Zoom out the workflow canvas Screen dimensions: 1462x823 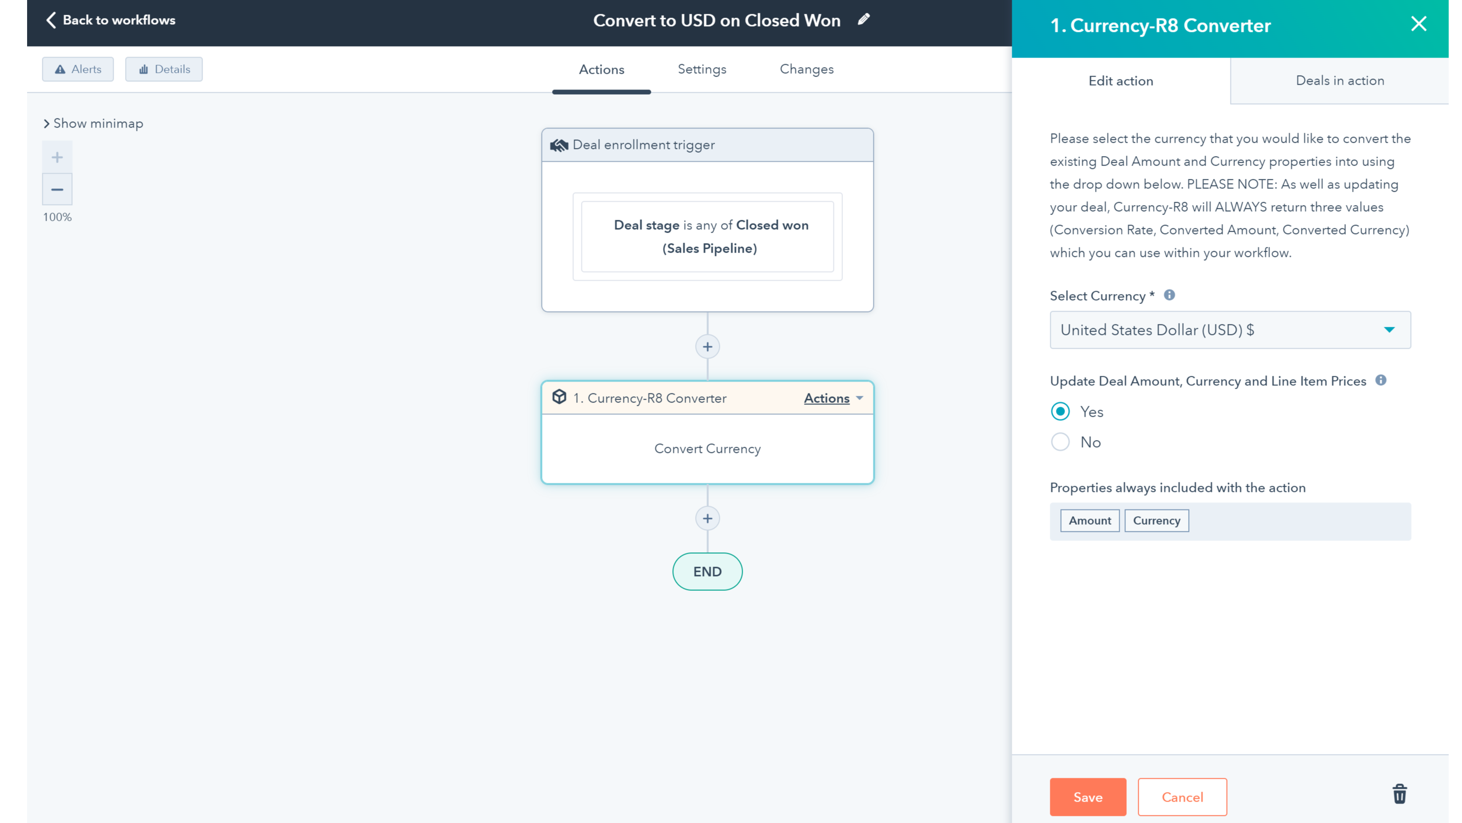(57, 189)
